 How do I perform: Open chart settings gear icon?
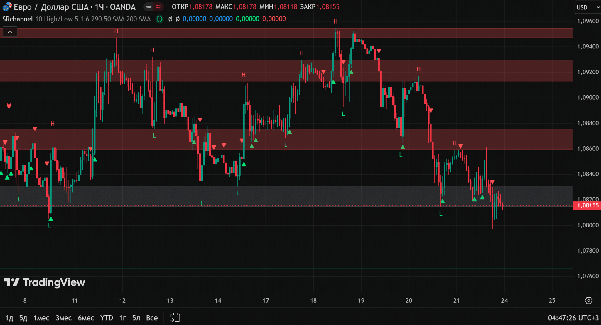[588, 300]
